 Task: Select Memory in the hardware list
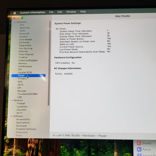pos(22,63)
